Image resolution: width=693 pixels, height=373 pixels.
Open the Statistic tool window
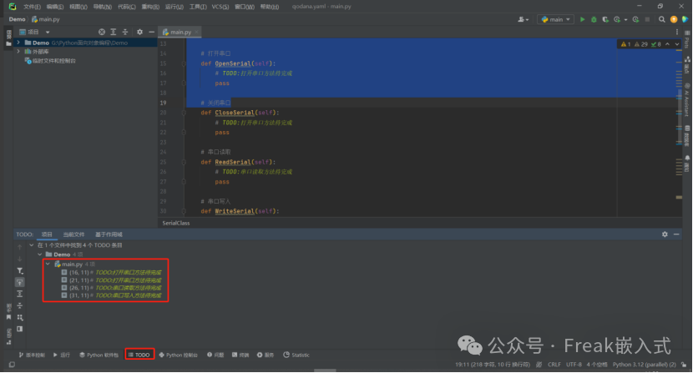tap(296, 355)
